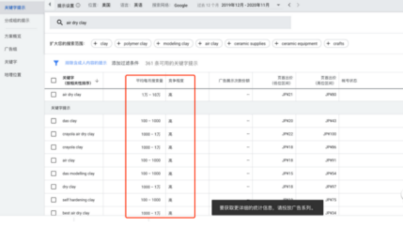Screen dimensions: 403x227
Task: Go to the previous date period
Action: coord(289,5)
